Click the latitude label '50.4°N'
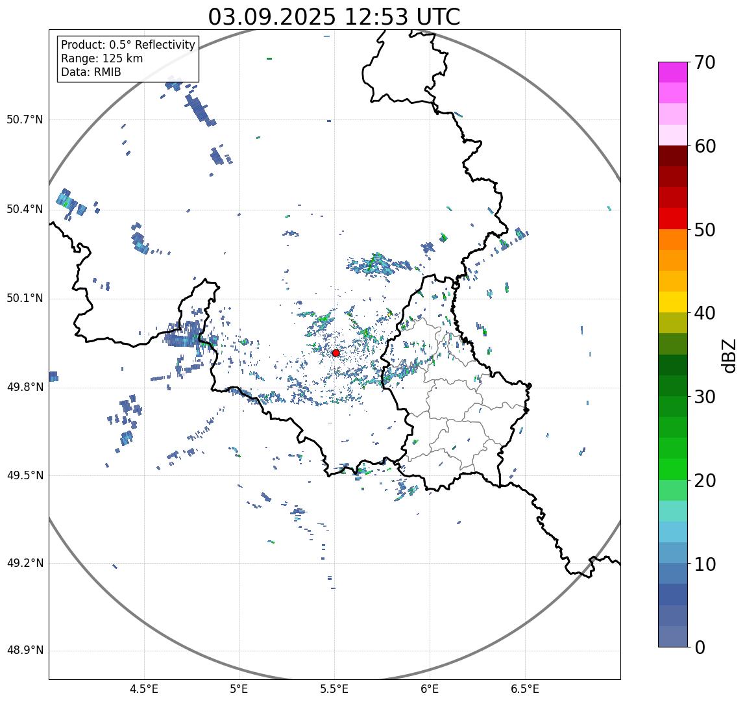745x702 pixels. point(25,209)
